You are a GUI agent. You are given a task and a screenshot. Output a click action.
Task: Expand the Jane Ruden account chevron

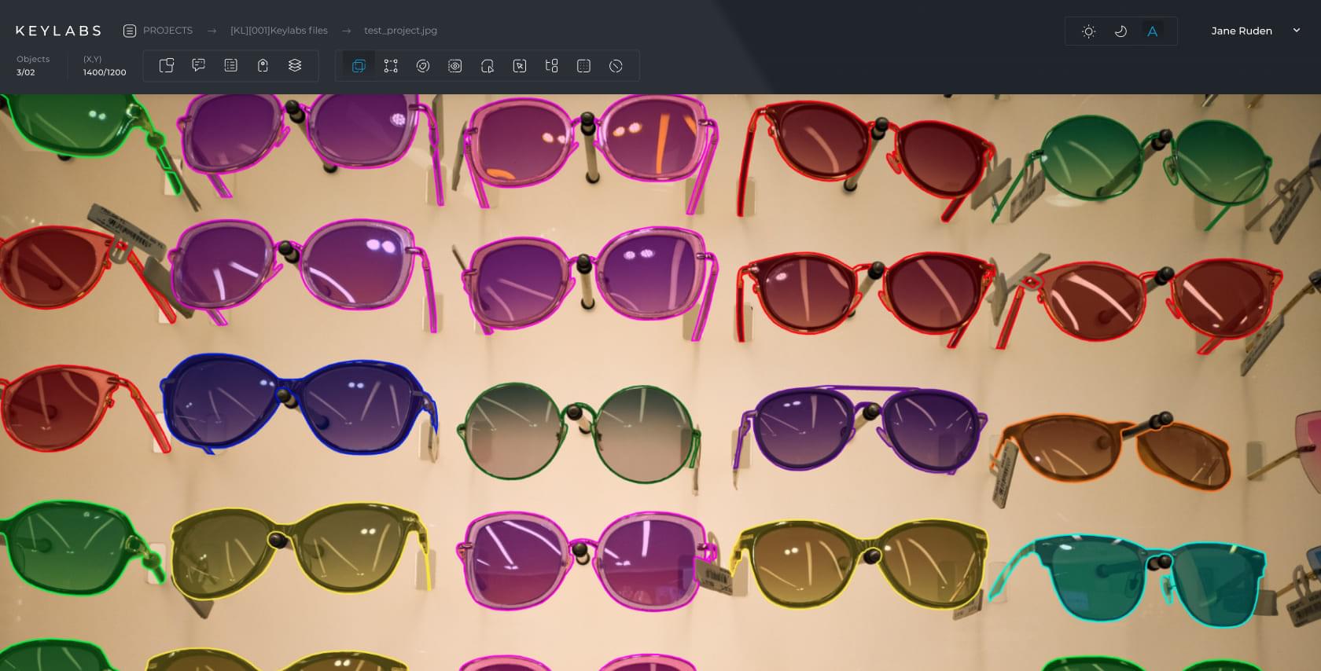click(1297, 31)
